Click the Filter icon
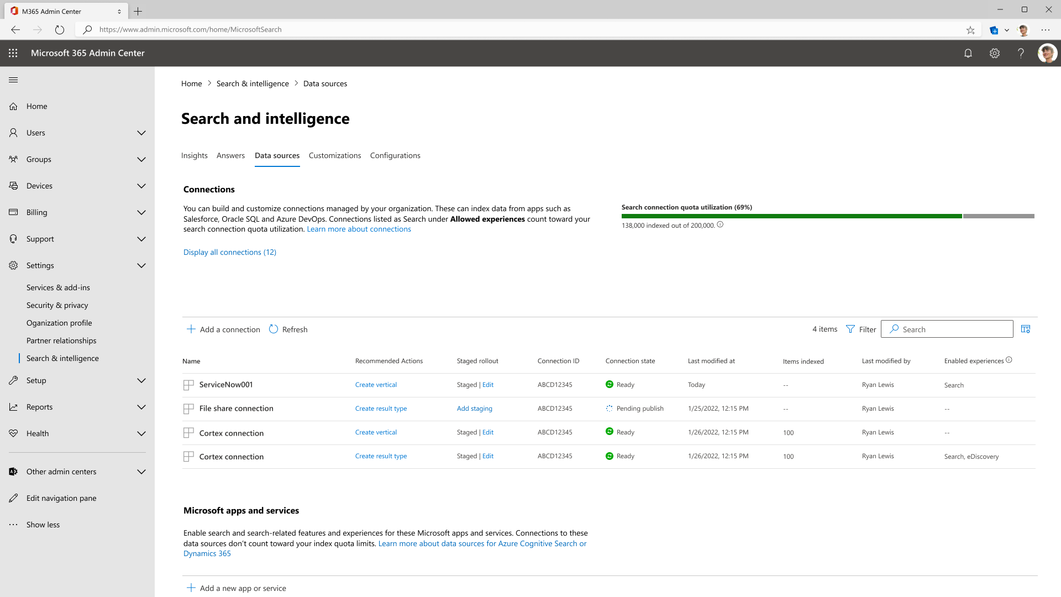1061x597 pixels. pos(850,329)
